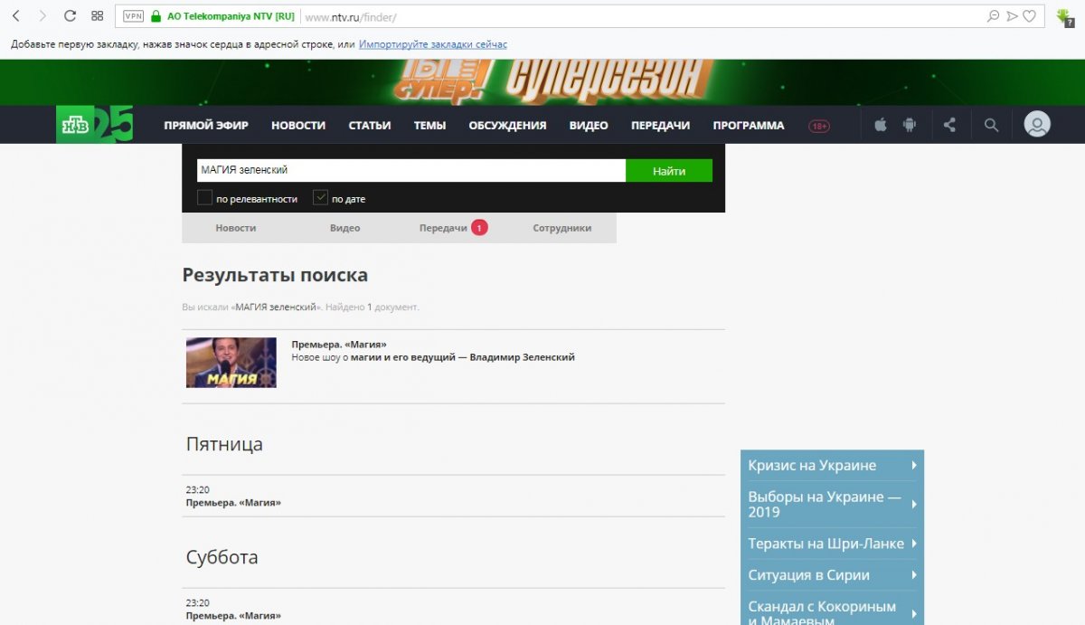
Task: Click the send arrow icon in the address bar
Action: (1012, 16)
